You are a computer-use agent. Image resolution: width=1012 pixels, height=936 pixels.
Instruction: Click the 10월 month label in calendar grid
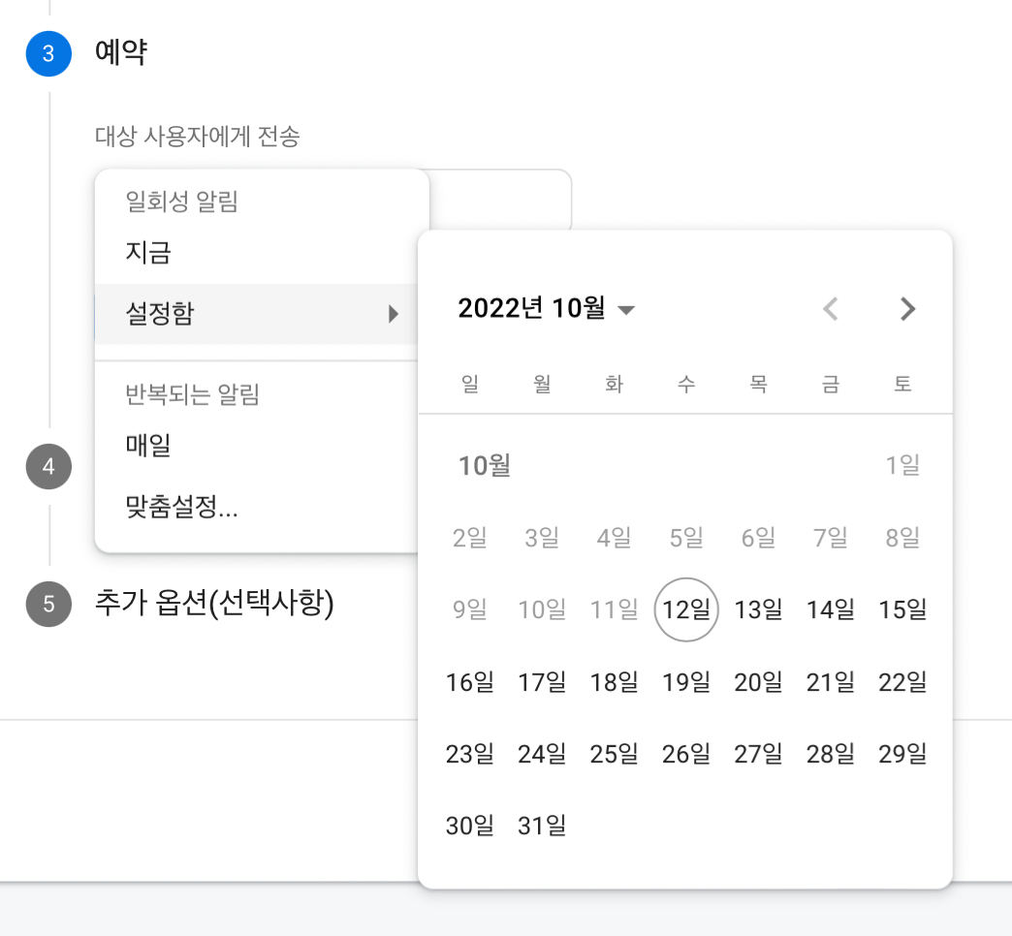click(485, 465)
